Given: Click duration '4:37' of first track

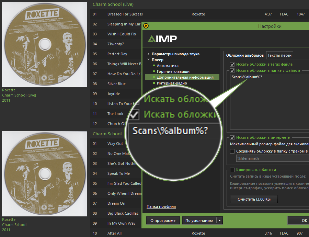Looking at the screenshot, I should pos(268,14).
